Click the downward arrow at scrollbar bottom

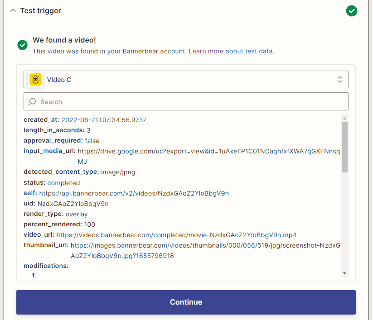pos(344,272)
